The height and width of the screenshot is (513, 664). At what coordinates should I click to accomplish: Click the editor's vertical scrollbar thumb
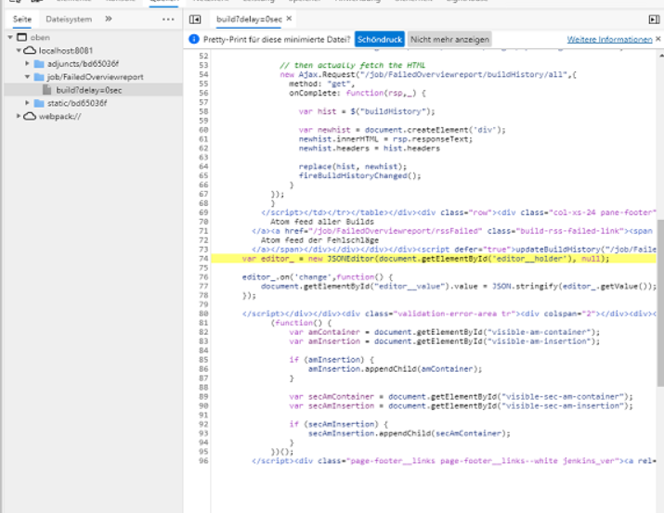tap(660, 302)
